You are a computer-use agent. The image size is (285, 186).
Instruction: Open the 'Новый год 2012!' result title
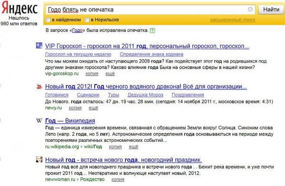[x=146, y=86]
